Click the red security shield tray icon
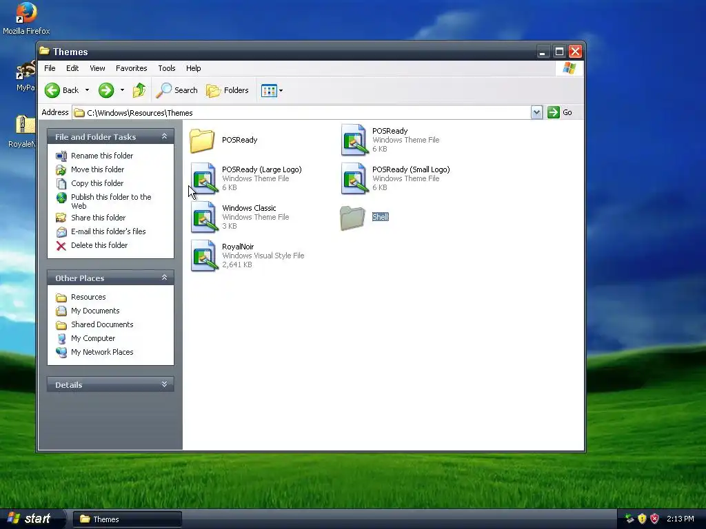This screenshot has width=706, height=529. (x=655, y=519)
